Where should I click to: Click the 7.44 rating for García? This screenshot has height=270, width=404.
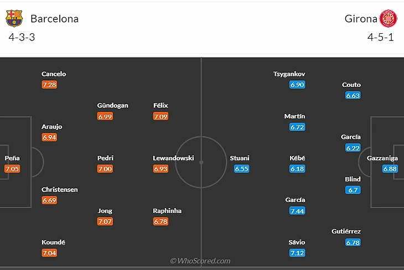pyautogui.click(x=297, y=211)
